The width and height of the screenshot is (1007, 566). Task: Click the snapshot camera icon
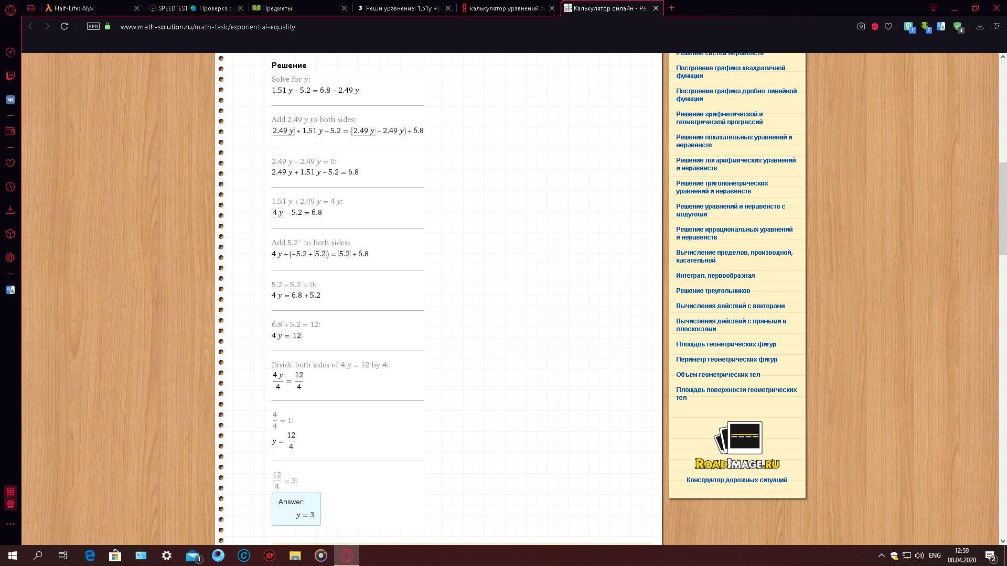(x=861, y=26)
